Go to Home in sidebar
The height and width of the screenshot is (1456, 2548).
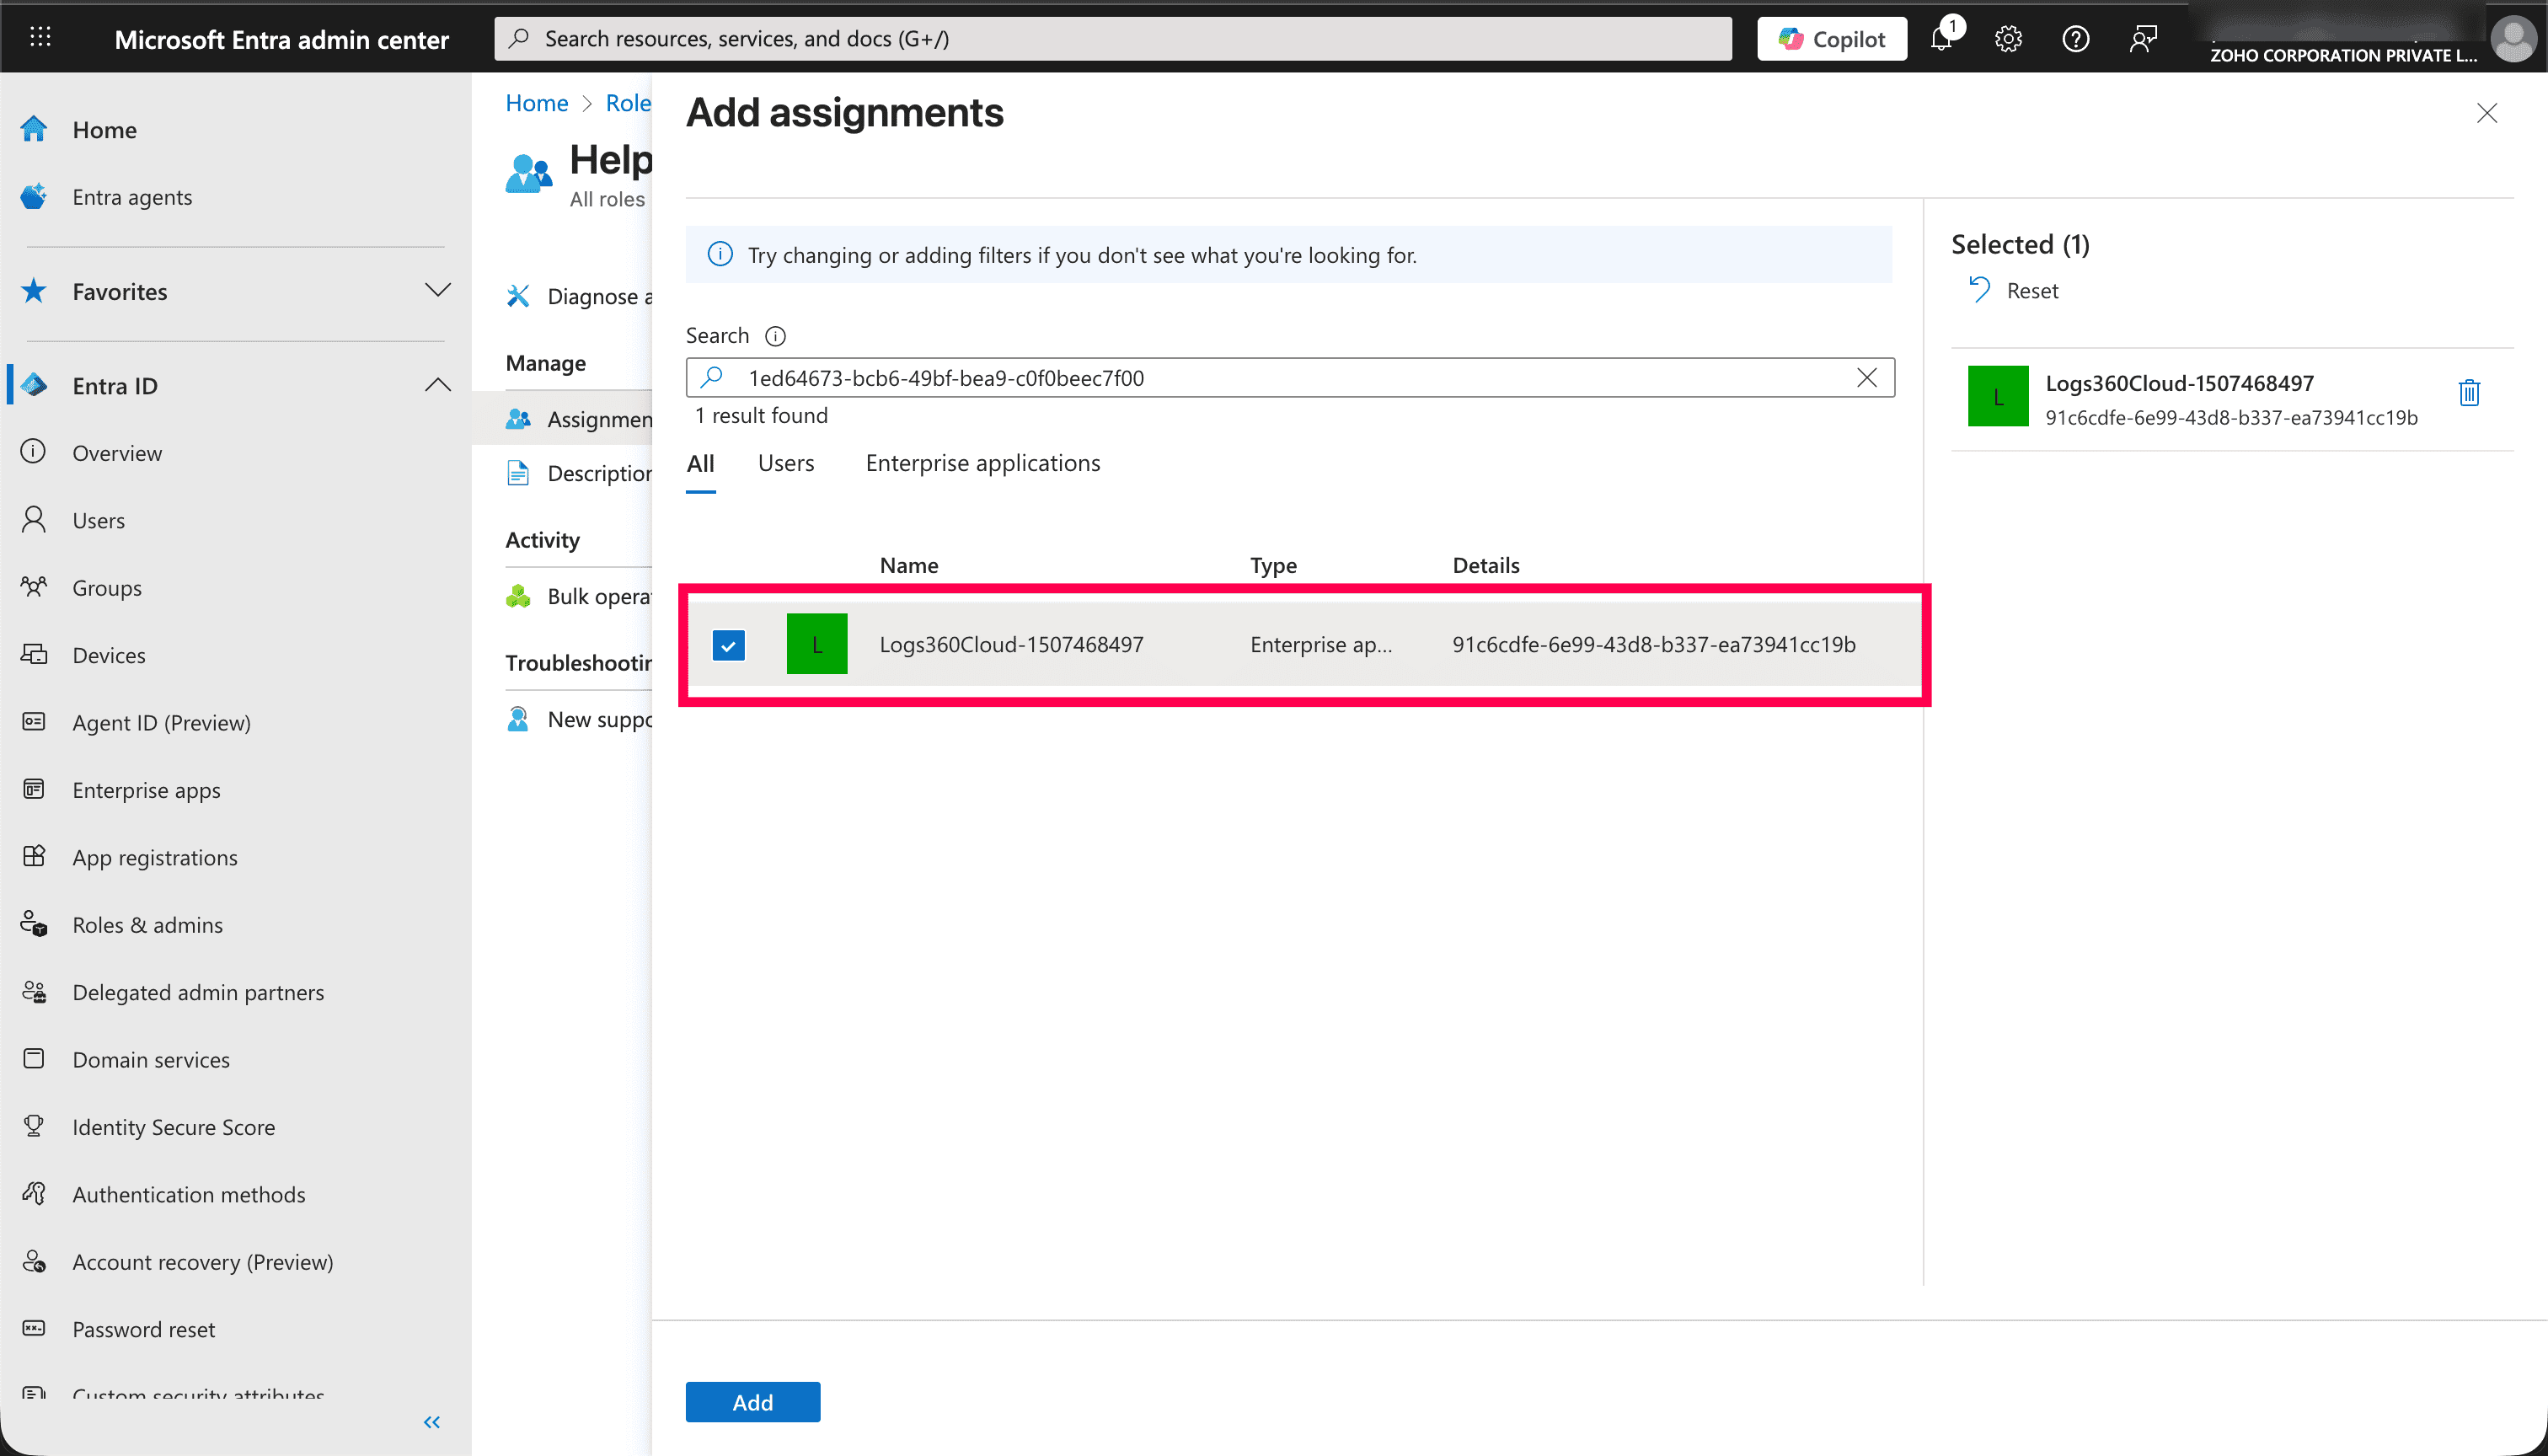coord(104,129)
